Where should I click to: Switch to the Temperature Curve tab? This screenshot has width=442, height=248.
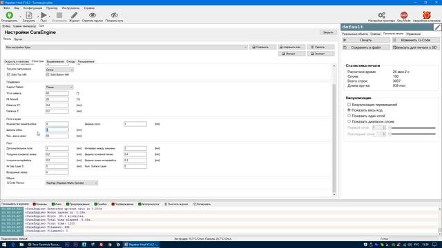click(x=24, y=26)
